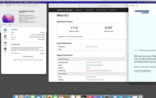The width and height of the screenshot is (156, 98).
Task: Expand the Geekbench ML navigation dropdown
Action: click(x=90, y=10)
